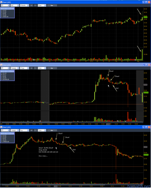The image size is (151, 188).
Task: Click the green current price label in top chart
Action: 145,17
